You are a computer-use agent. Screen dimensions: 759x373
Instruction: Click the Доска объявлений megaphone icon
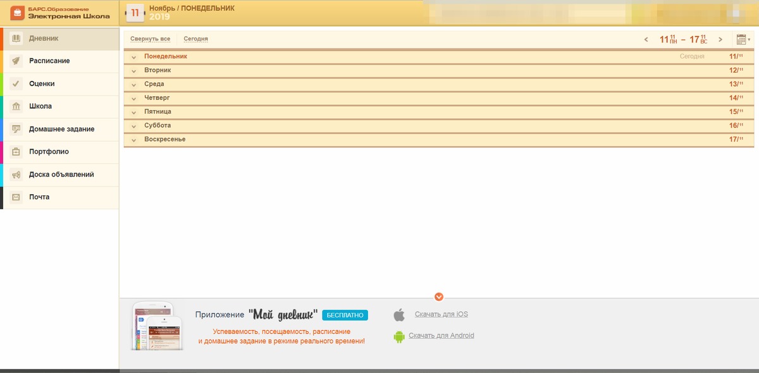[16, 174]
